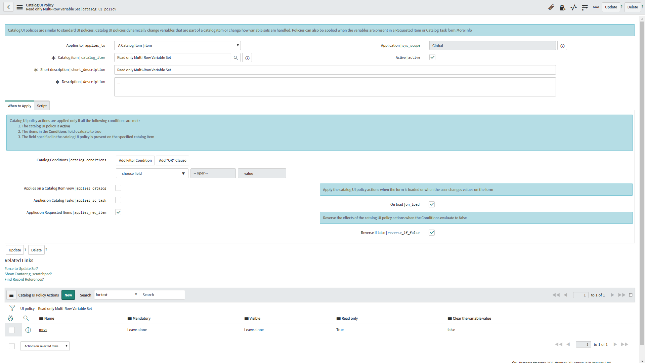Go to the last page in the top pagination
The height and width of the screenshot is (363, 645).
pos(622,295)
